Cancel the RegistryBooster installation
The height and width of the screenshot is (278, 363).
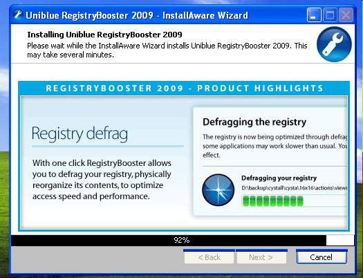[322, 257]
